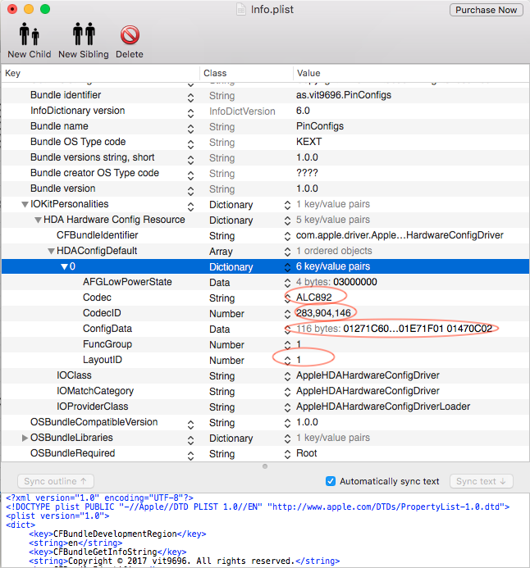
Task: Select the Bundle identifier key
Action: click(x=66, y=95)
